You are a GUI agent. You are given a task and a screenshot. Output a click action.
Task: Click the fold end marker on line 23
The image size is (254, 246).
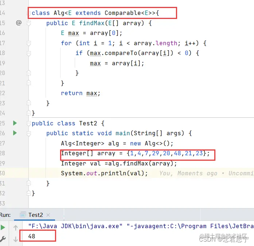29,103
